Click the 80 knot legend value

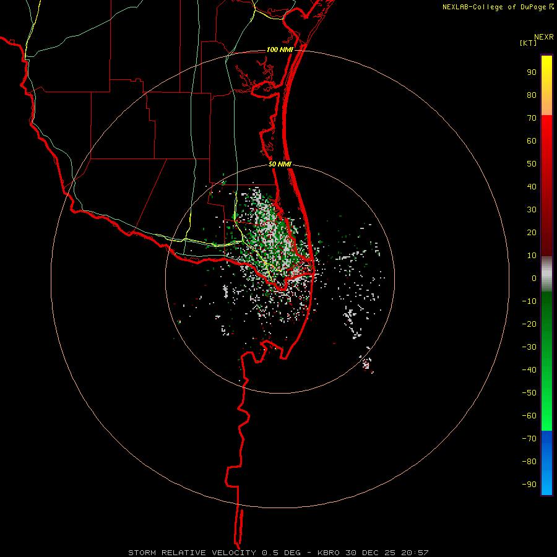click(532, 95)
